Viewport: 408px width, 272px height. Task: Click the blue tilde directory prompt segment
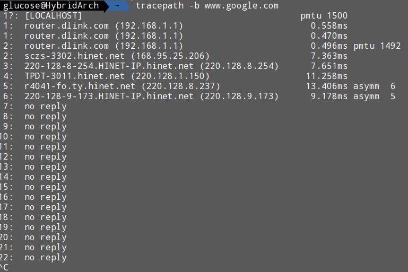coord(117,5)
